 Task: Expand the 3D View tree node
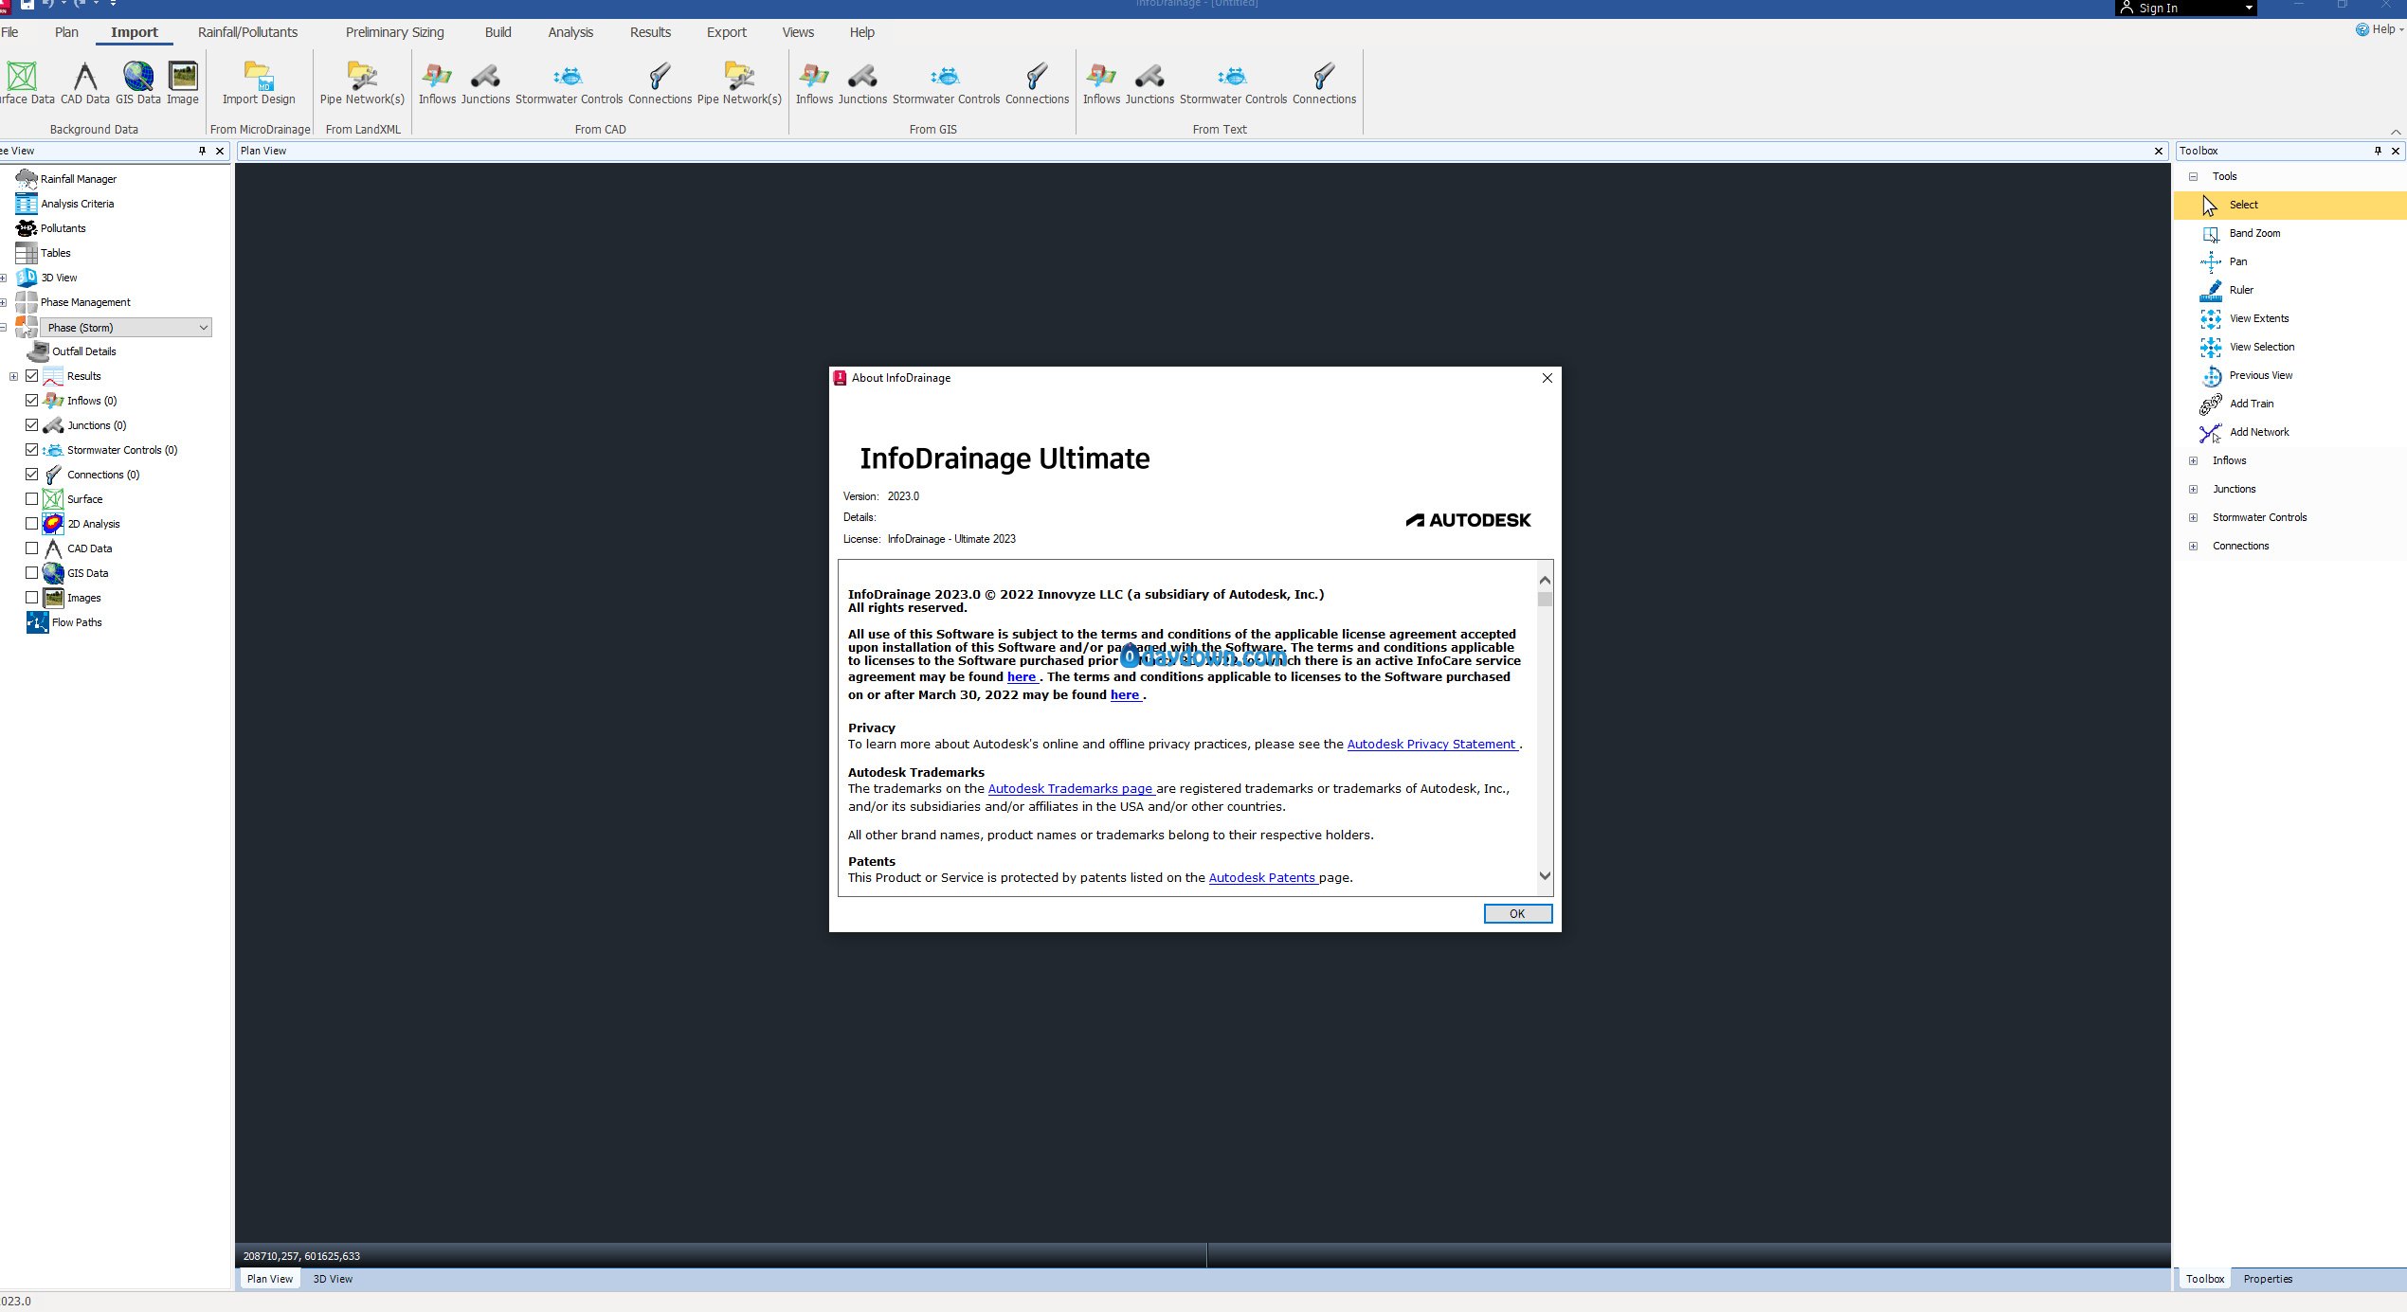3,278
